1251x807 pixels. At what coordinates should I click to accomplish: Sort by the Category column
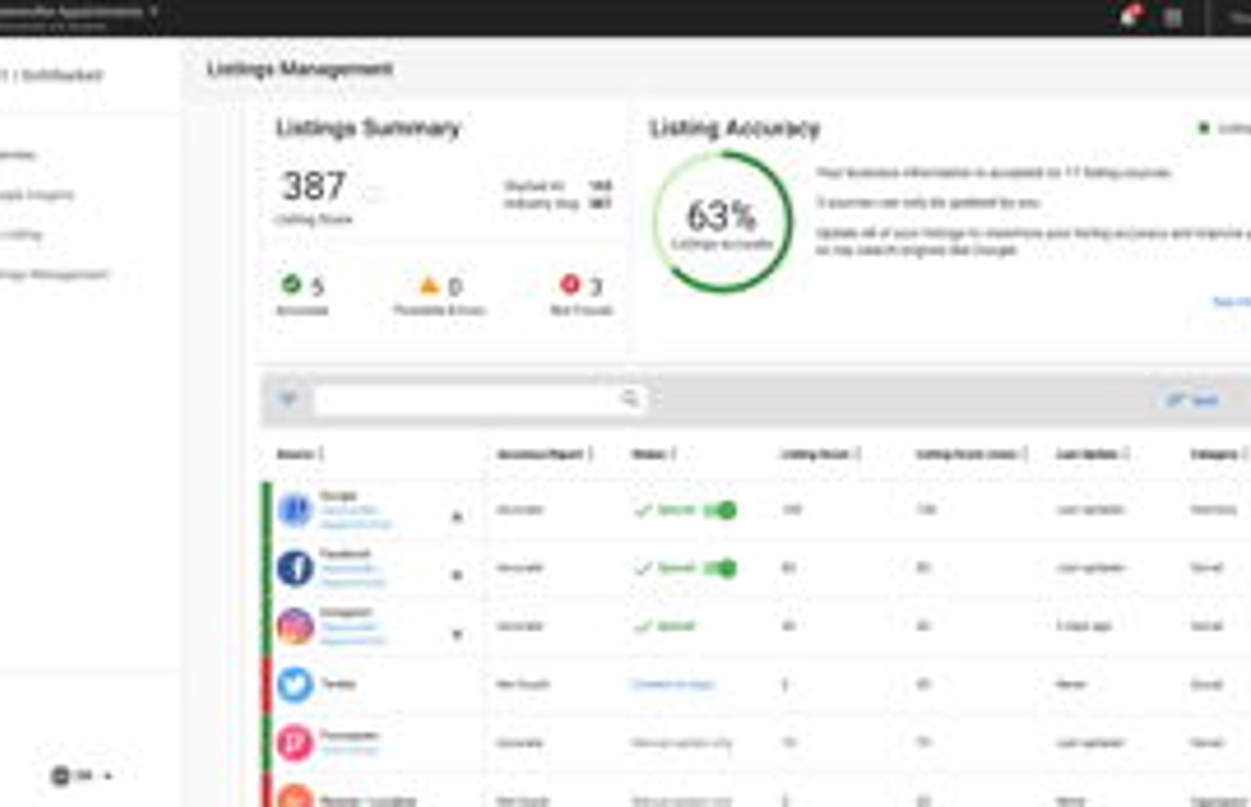point(1218,454)
